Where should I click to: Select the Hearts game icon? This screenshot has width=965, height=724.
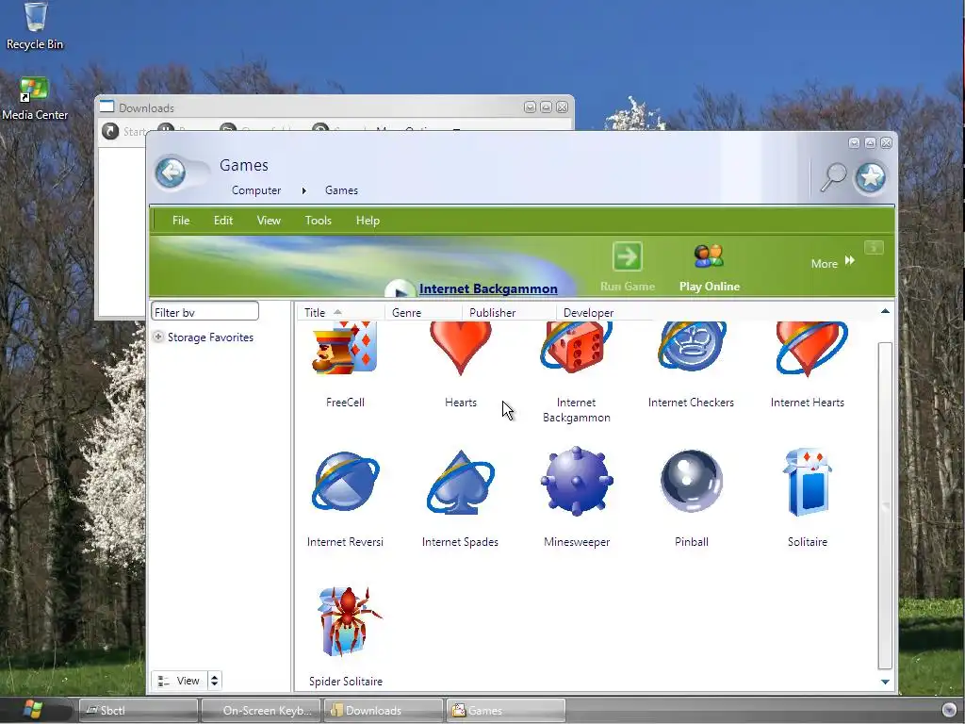pos(460,348)
